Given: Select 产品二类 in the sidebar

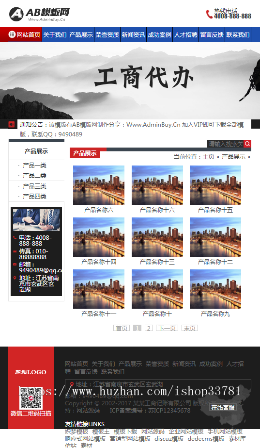Looking at the screenshot, I should 34,175.
